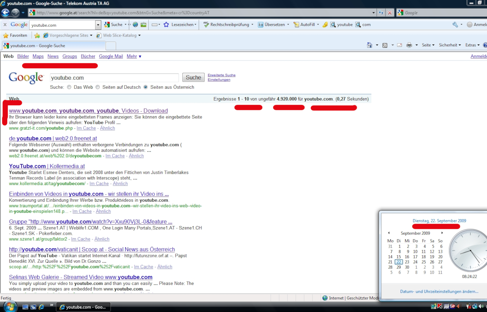Select 'Seiten aus Österreich' radio option

point(146,87)
